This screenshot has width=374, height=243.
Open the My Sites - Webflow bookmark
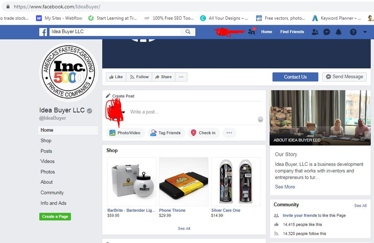[x=59, y=18]
